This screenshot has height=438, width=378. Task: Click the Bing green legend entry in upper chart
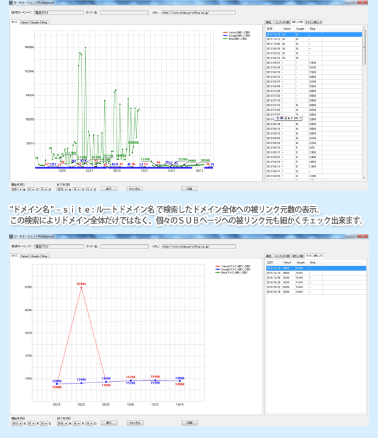click(235, 39)
